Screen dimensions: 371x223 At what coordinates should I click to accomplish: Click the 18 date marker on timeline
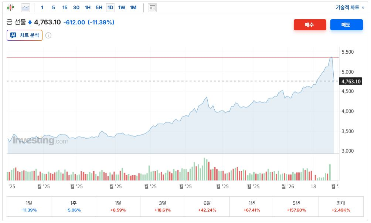(x=313, y=186)
